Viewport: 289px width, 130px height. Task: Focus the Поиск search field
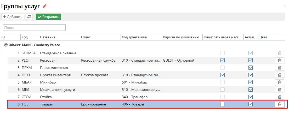pyautogui.click(x=34, y=28)
